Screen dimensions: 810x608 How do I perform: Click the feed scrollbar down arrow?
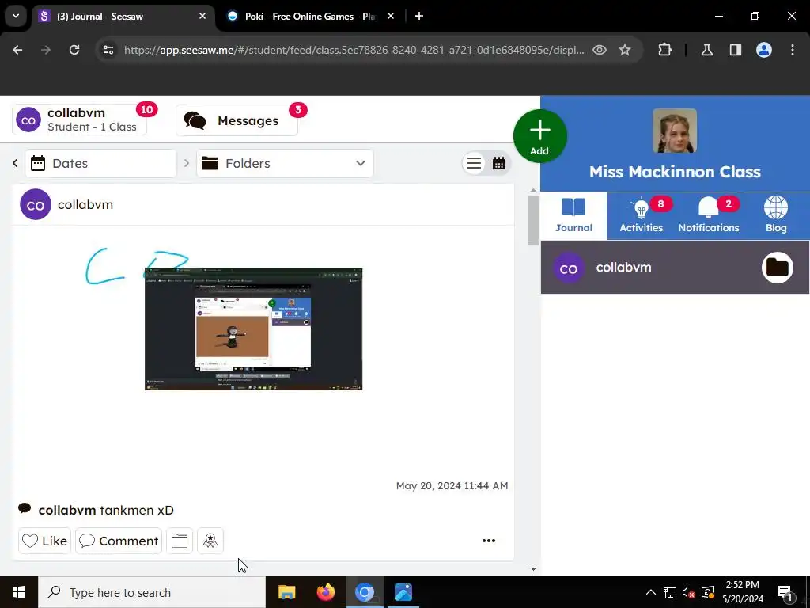tap(534, 568)
